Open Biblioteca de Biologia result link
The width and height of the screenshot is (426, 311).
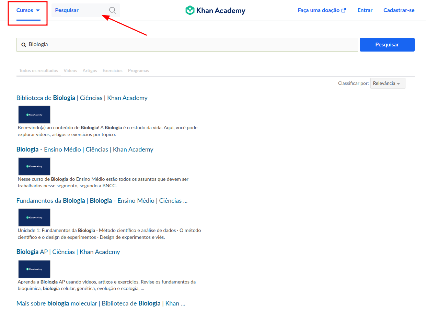[82, 98]
